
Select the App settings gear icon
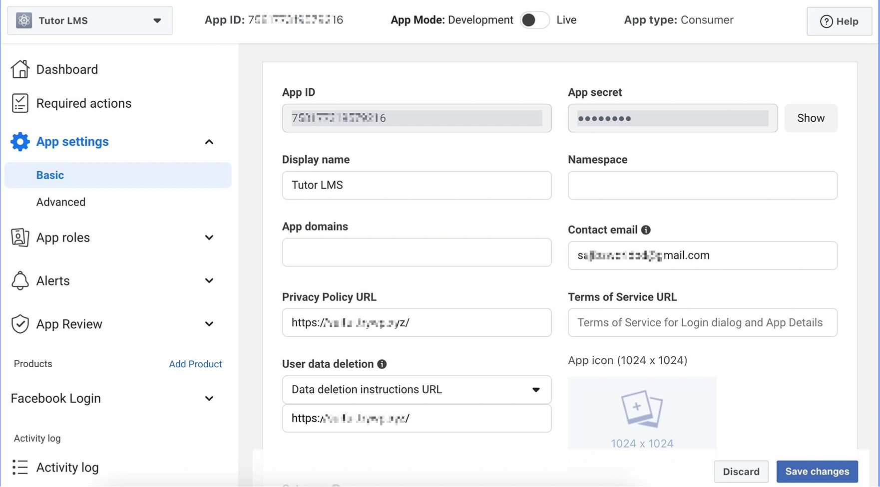[20, 142]
